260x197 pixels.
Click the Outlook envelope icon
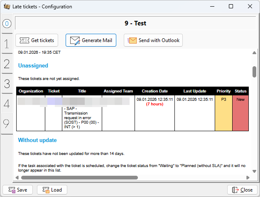(x=132, y=40)
